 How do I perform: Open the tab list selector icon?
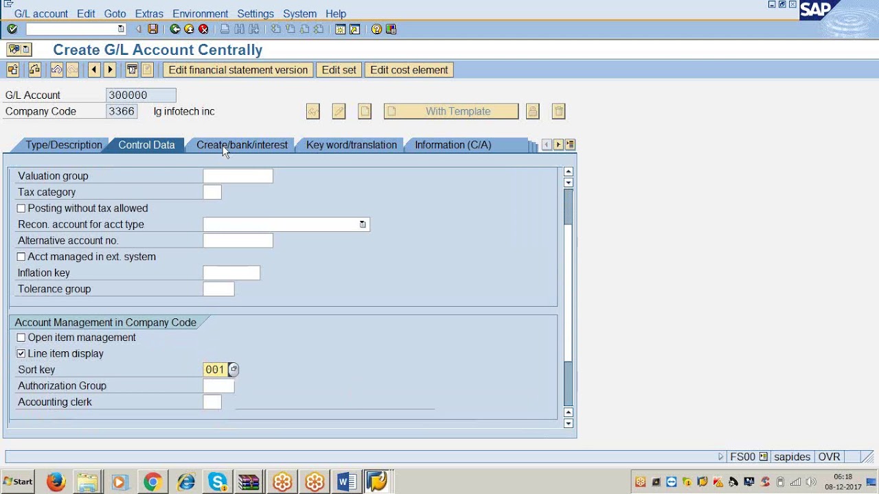[x=570, y=145]
